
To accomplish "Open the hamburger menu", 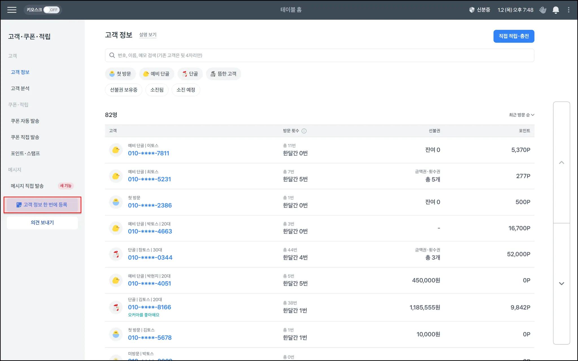I will click(x=12, y=10).
